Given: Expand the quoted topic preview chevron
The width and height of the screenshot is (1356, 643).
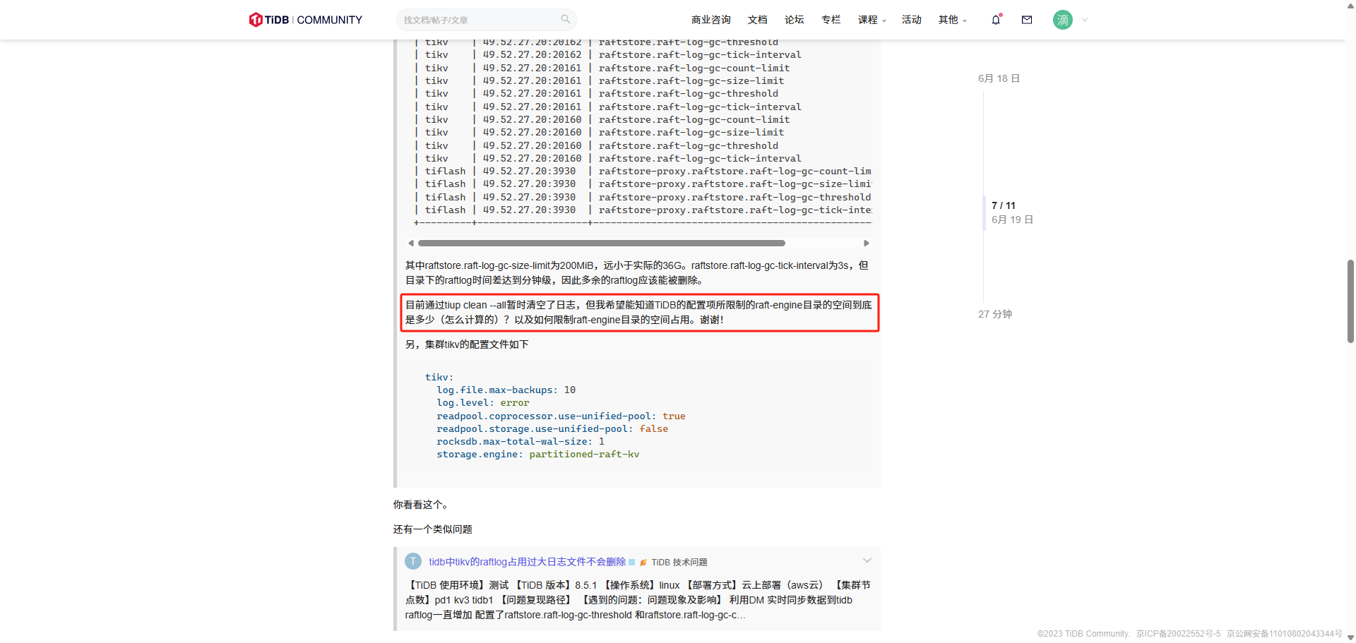Looking at the screenshot, I should (867, 560).
